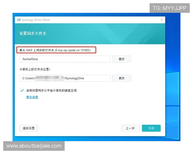
Task: Click the 计算机上的文件夹位置 label
Action: click(x=35, y=69)
